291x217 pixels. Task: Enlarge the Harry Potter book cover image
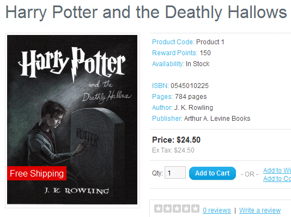(72, 120)
